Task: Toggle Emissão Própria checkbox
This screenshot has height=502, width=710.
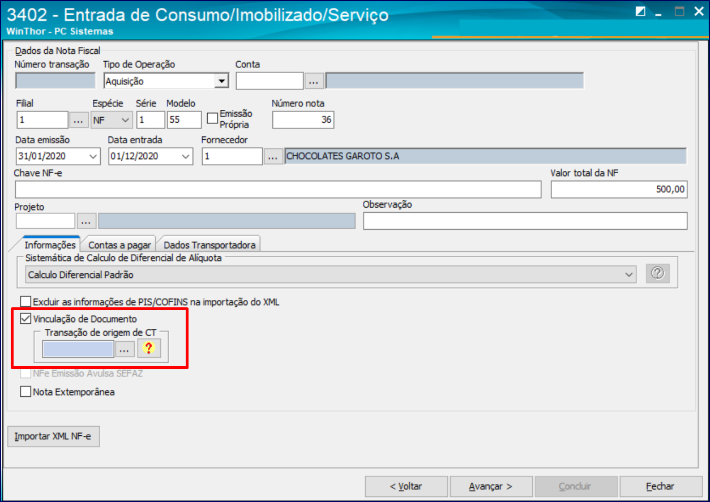Action: pos(212,118)
